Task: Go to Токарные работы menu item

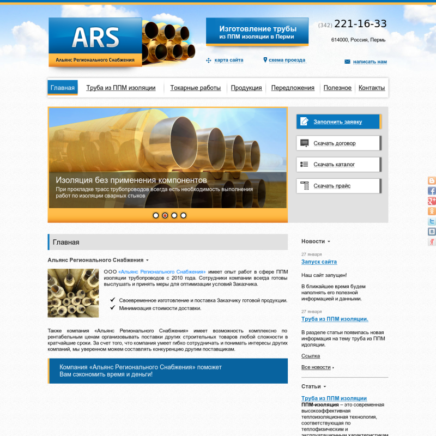Action: (196, 88)
